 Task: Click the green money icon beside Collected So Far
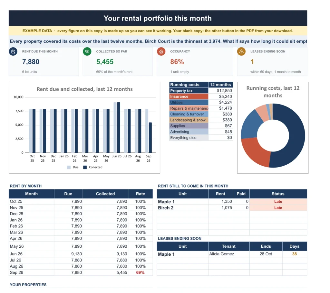click(87, 51)
